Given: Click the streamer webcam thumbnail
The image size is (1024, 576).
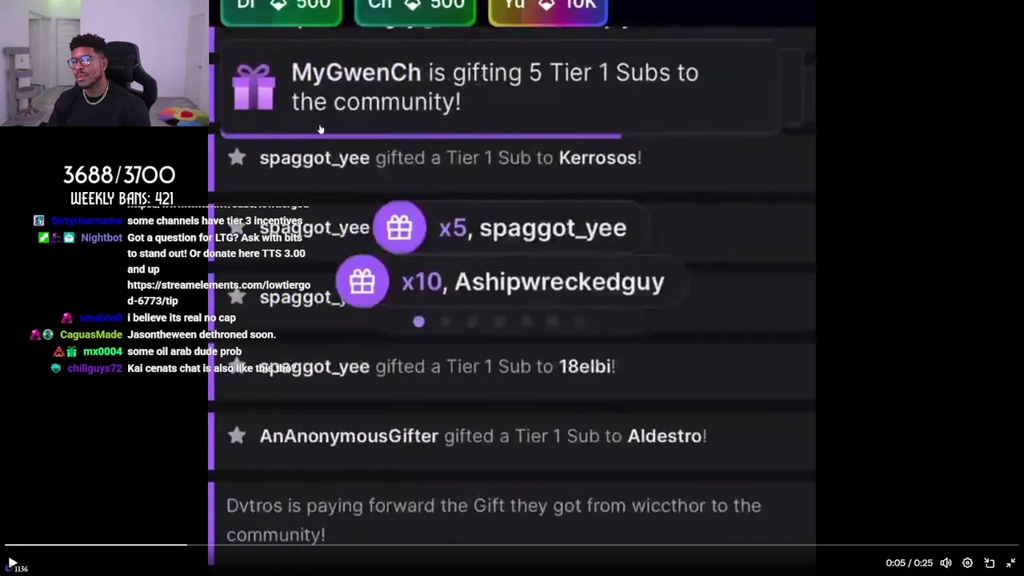Looking at the screenshot, I should [x=104, y=63].
